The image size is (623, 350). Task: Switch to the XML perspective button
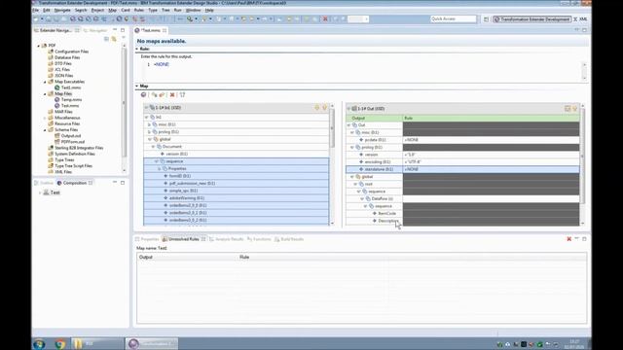pyautogui.click(x=580, y=19)
